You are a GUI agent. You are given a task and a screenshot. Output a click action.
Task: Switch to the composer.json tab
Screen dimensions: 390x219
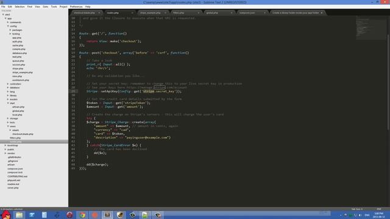click(x=247, y=13)
